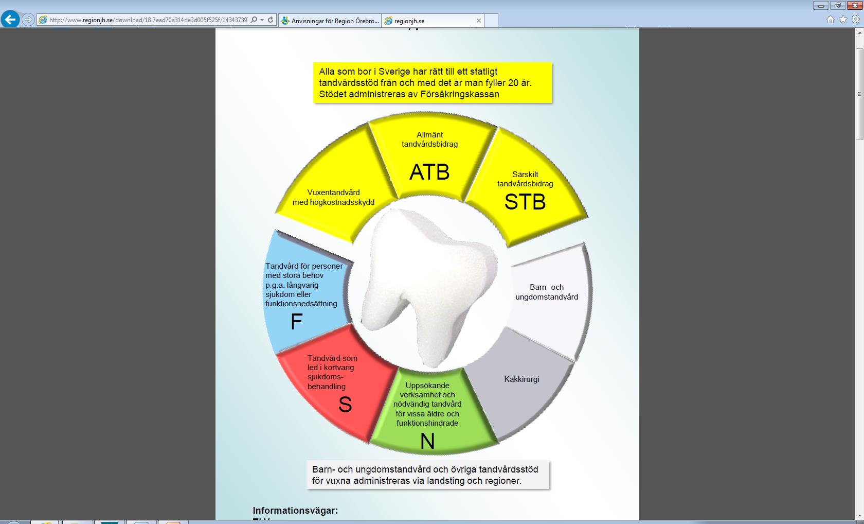Minimize the Internet Explorer window
The height and width of the screenshot is (524, 864).
(x=820, y=5)
